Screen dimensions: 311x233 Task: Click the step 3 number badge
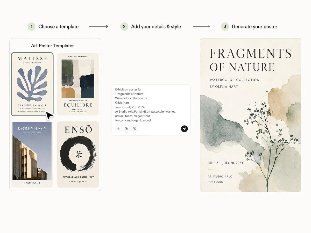(225, 27)
